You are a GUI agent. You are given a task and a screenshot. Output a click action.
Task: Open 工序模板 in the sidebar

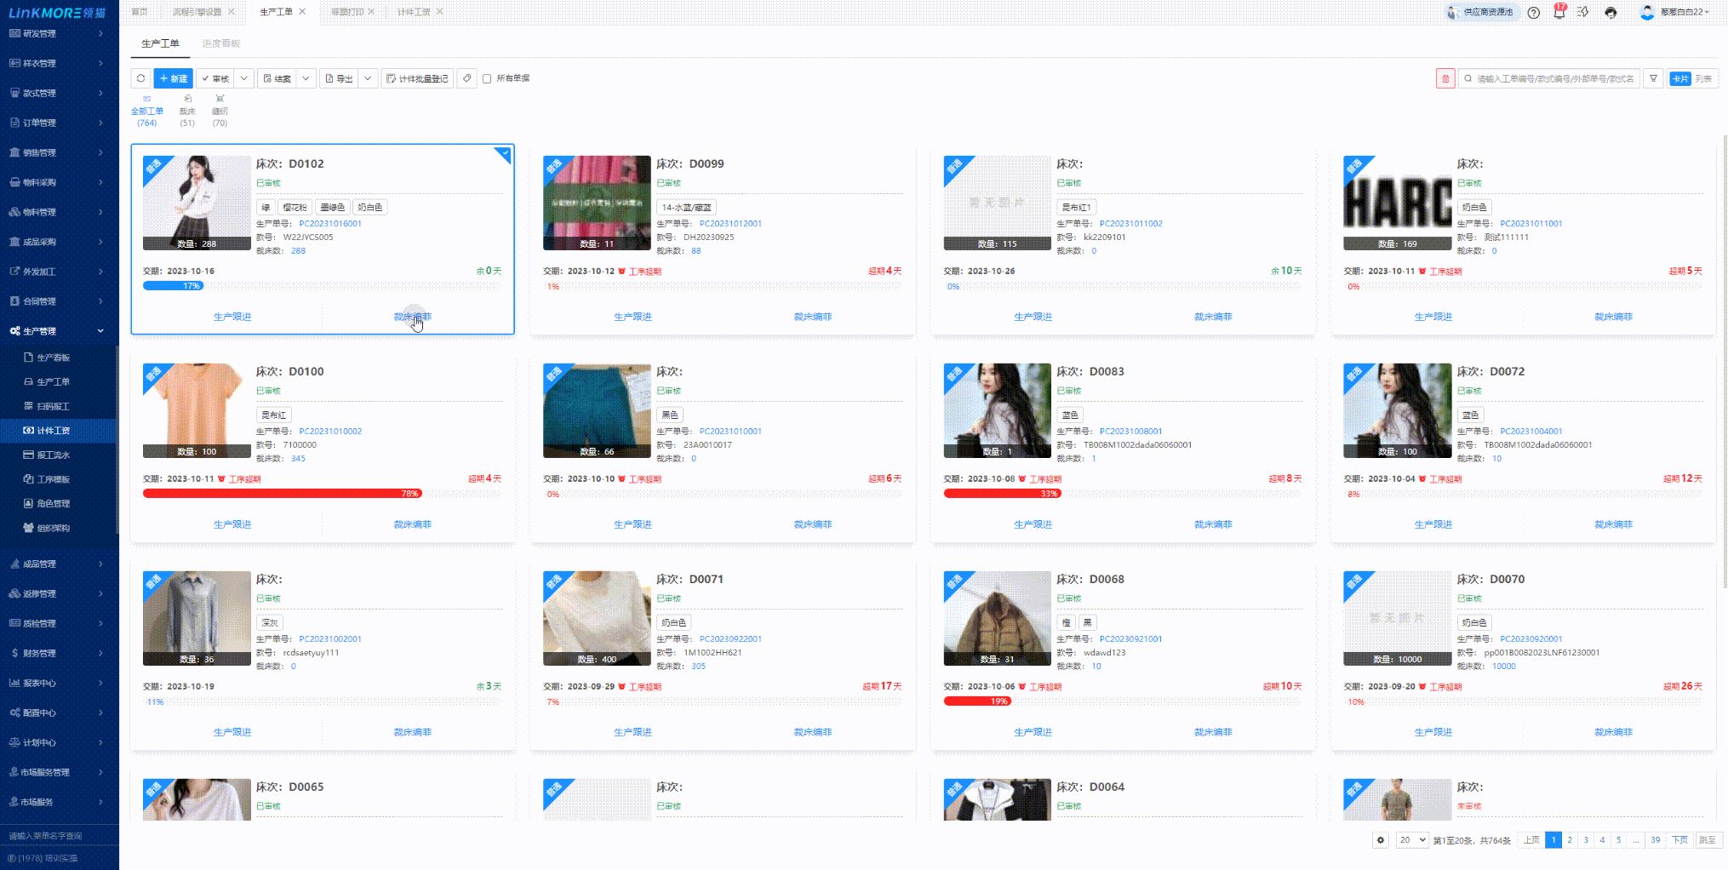(x=53, y=479)
